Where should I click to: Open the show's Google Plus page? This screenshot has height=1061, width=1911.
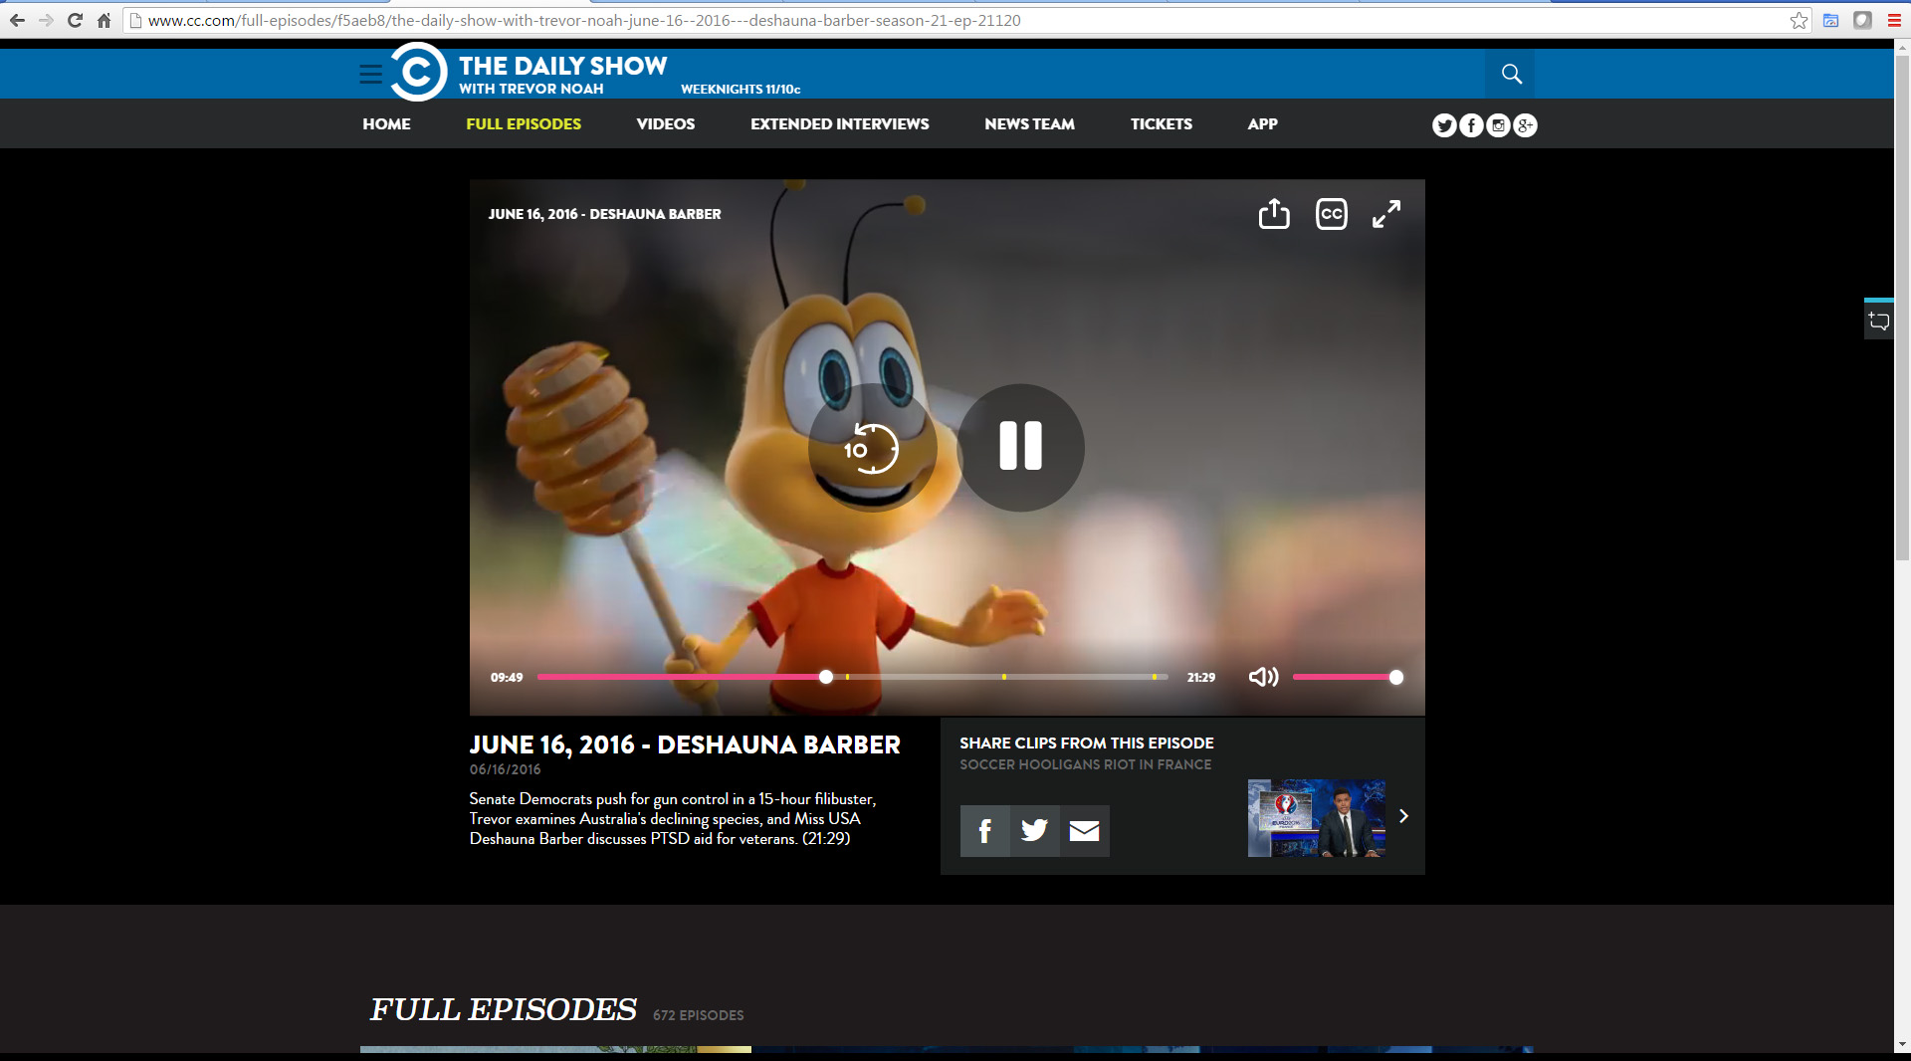pos(1525,125)
